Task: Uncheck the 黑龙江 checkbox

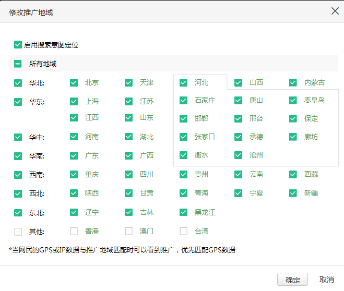Action: pyautogui.click(x=183, y=212)
